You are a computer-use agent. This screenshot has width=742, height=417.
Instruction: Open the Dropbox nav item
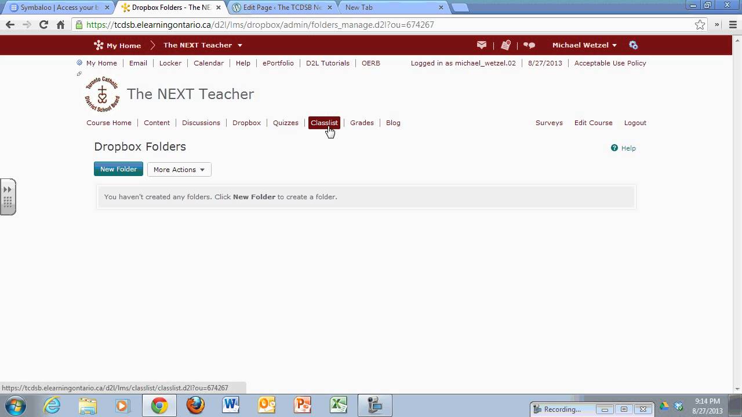pyautogui.click(x=246, y=123)
